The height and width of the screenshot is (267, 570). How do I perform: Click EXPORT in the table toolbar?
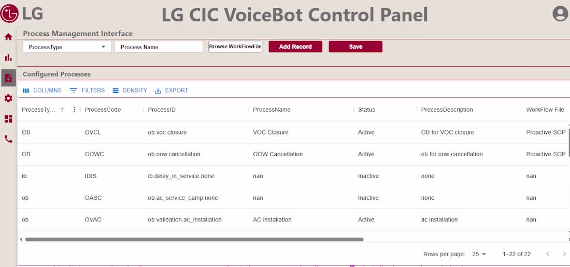point(172,91)
